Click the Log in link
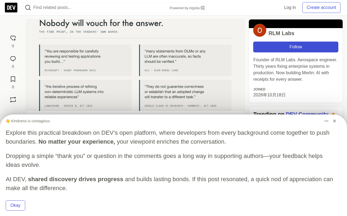 [290, 8]
